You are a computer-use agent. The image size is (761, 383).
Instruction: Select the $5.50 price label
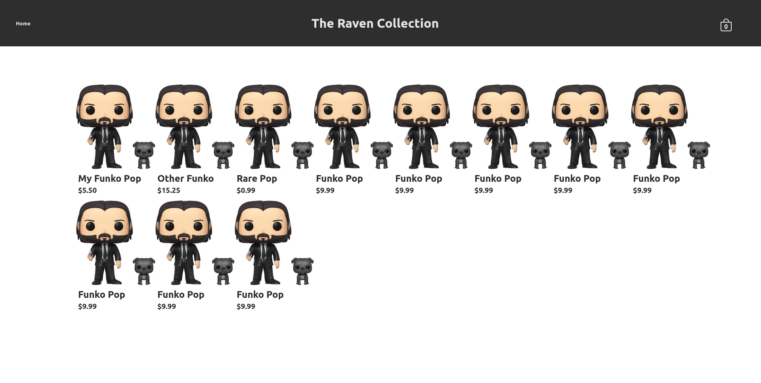(88, 190)
